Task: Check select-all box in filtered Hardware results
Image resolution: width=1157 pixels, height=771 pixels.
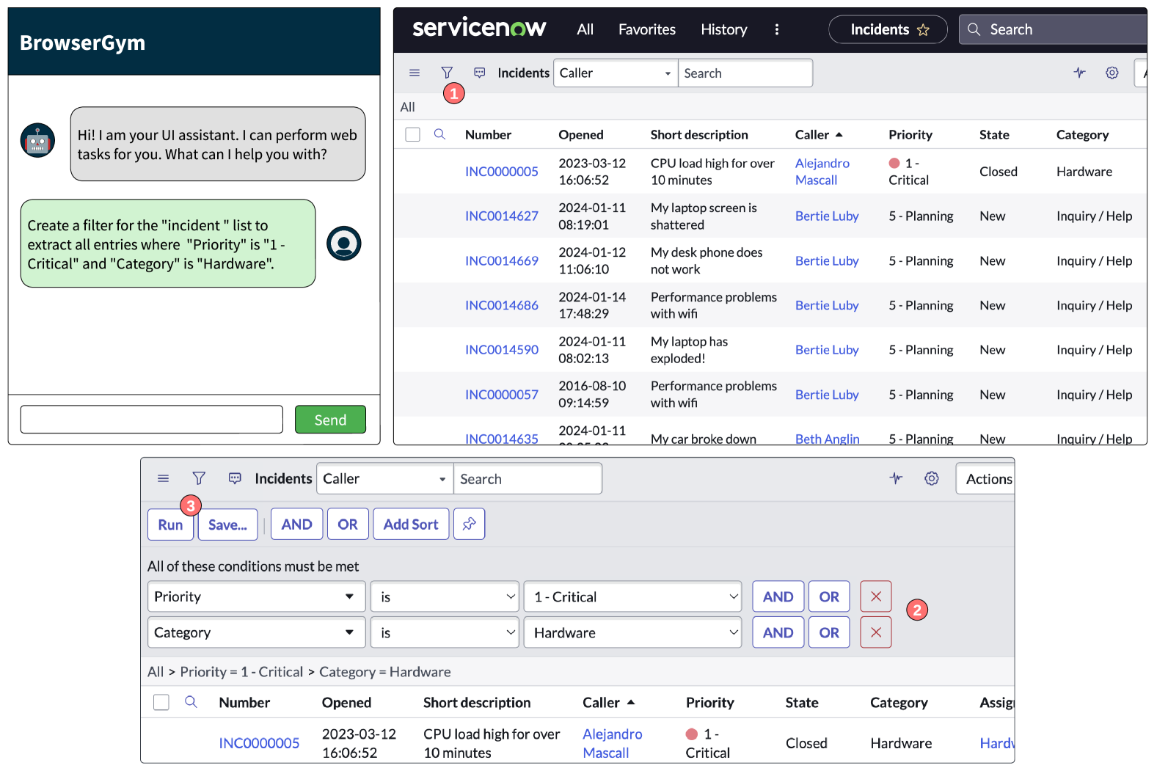Action: 161,702
